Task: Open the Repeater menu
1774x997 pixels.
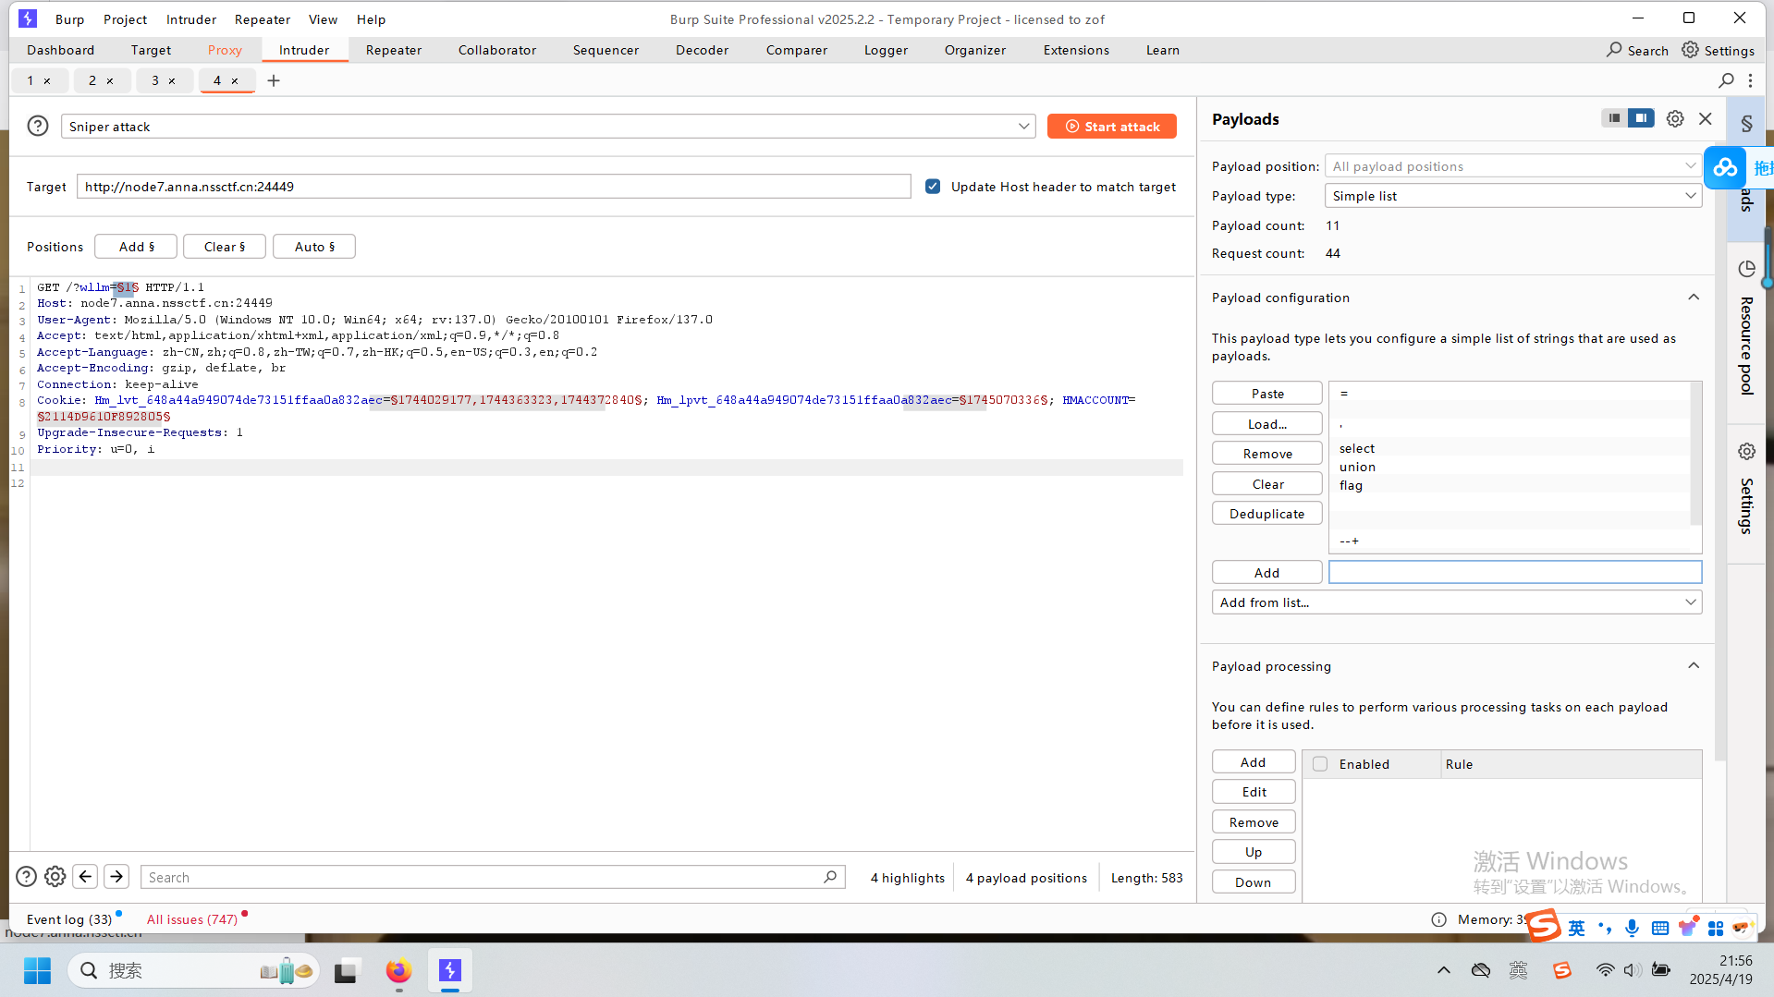Action: (x=263, y=18)
